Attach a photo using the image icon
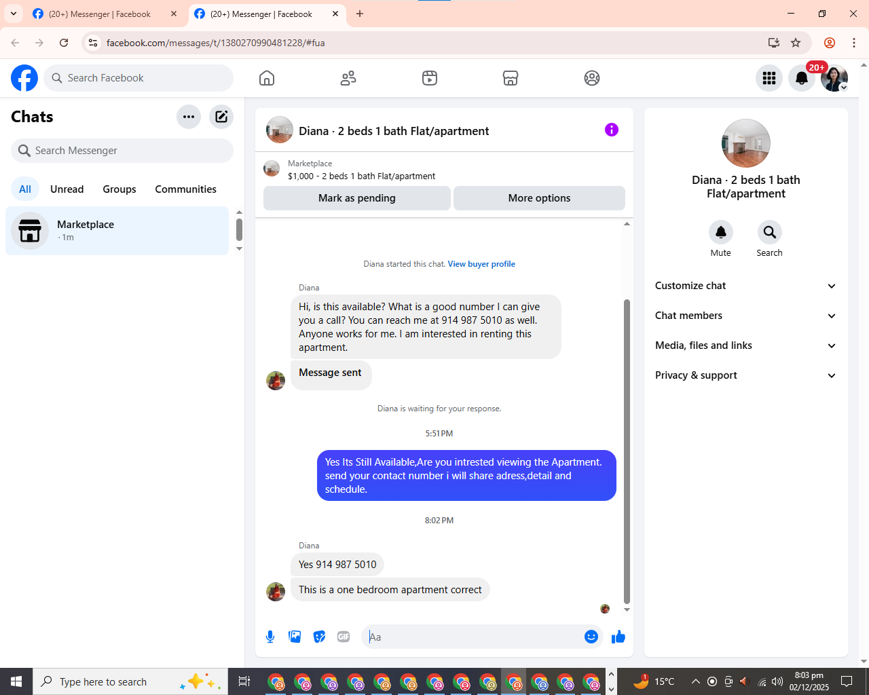Screen dimensions: 869x695 pyautogui.click(x=295, y=637)
